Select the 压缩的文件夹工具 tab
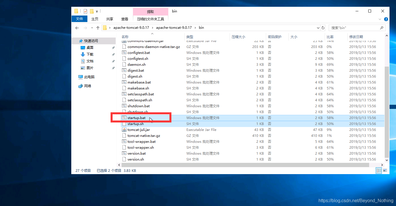 tap(150, 19)
